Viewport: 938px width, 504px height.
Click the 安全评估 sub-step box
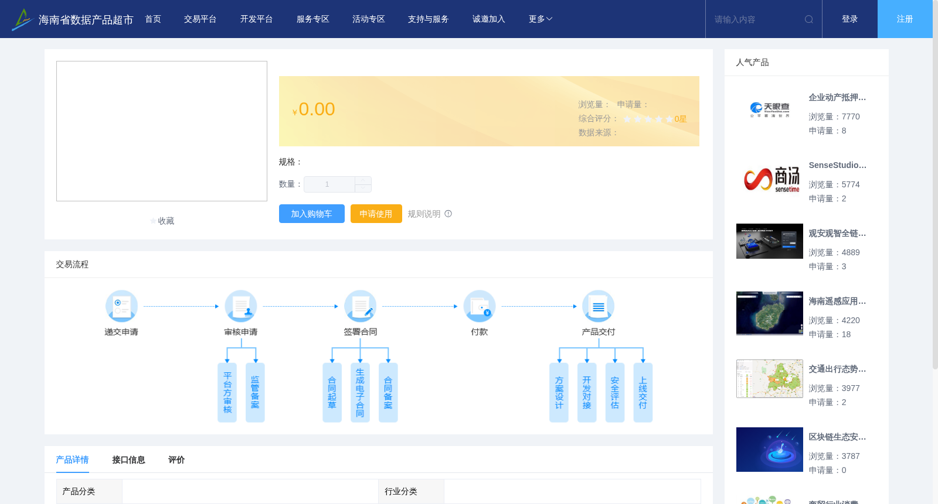click(615, 393)
